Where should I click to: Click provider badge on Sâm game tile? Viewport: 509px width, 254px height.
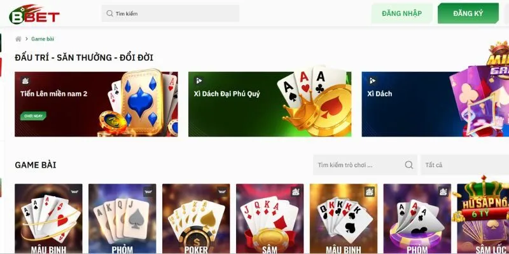(x=296, y=192)
